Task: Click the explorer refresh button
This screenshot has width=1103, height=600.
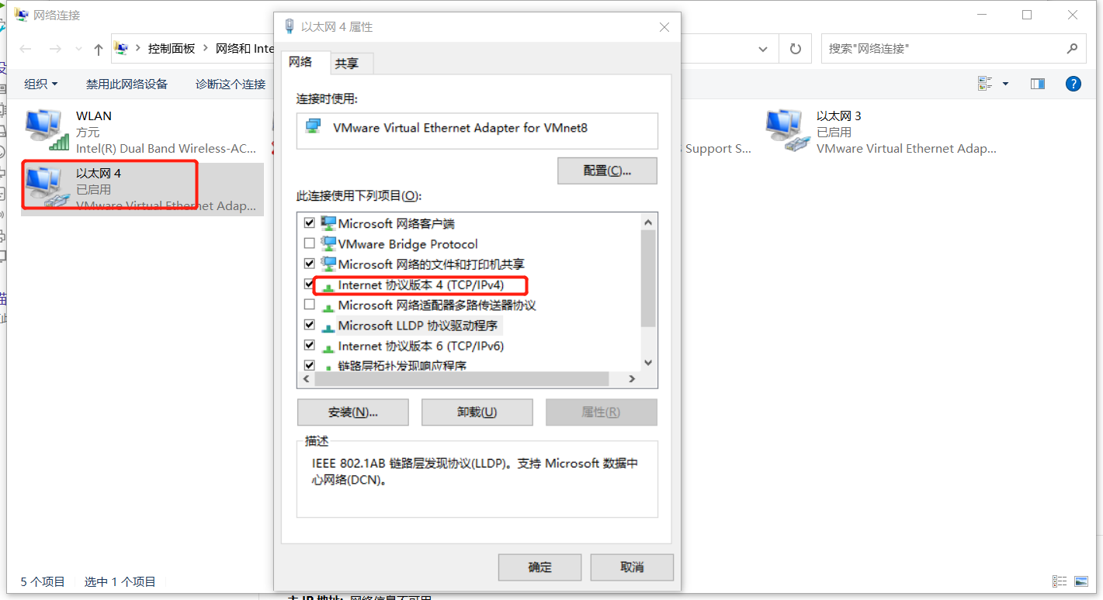Action: (x=795, y=49)
